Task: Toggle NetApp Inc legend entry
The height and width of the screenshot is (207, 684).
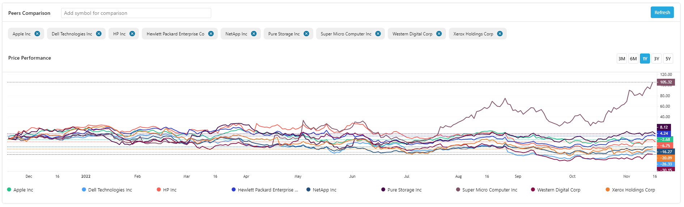Action: (321, 190)
